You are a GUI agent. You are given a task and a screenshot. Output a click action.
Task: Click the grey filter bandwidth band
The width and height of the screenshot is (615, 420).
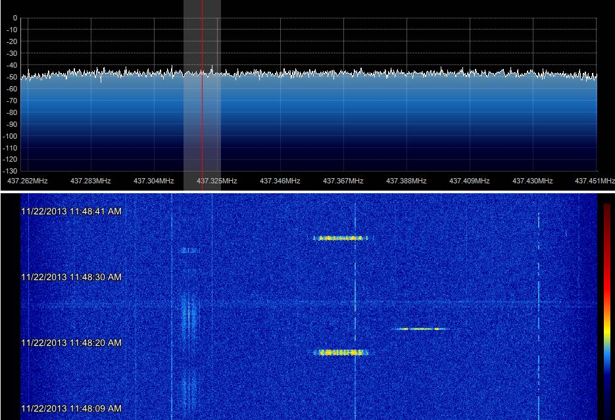tap(203, 95)
